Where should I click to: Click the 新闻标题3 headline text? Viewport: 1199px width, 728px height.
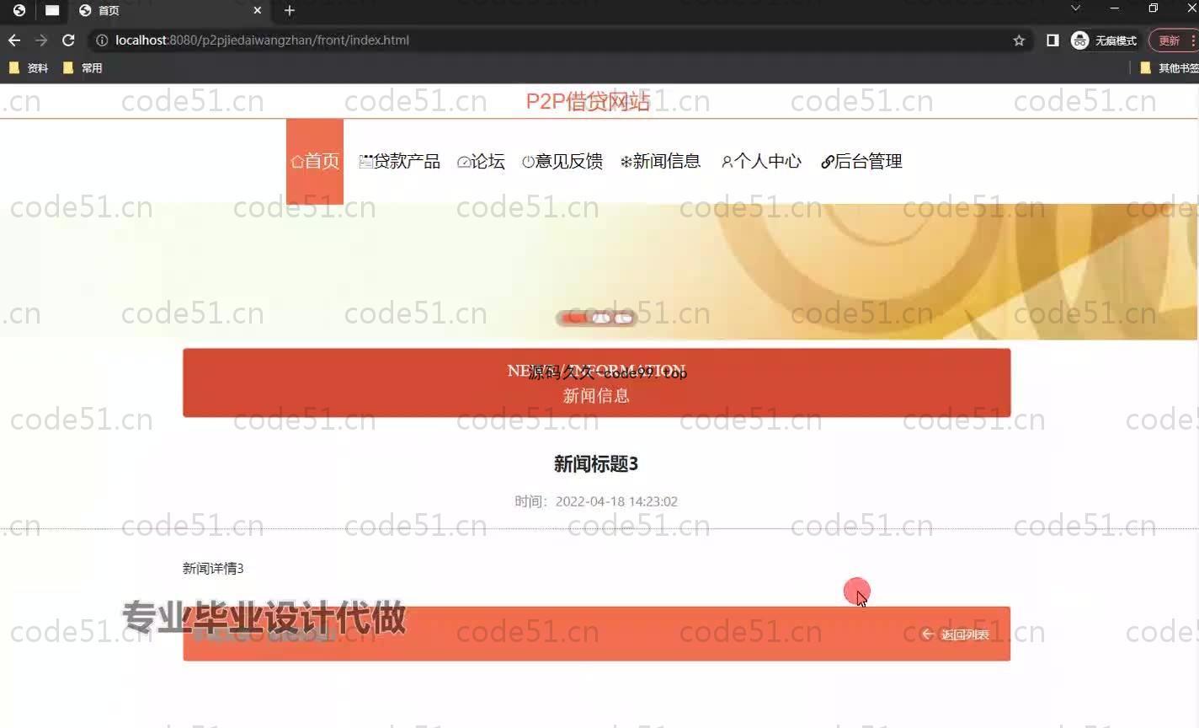596,463
